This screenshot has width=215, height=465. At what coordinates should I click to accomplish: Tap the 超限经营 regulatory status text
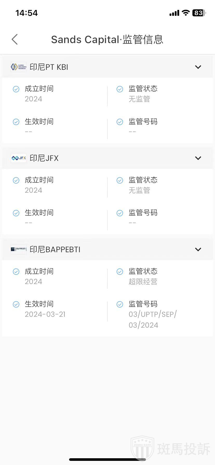(143, 282)
